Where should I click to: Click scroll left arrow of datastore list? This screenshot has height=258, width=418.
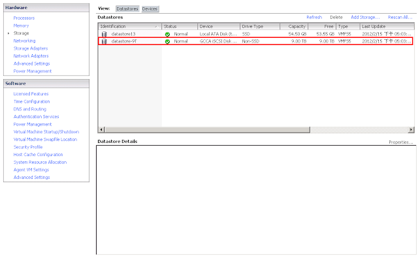(x=101, y=129)
